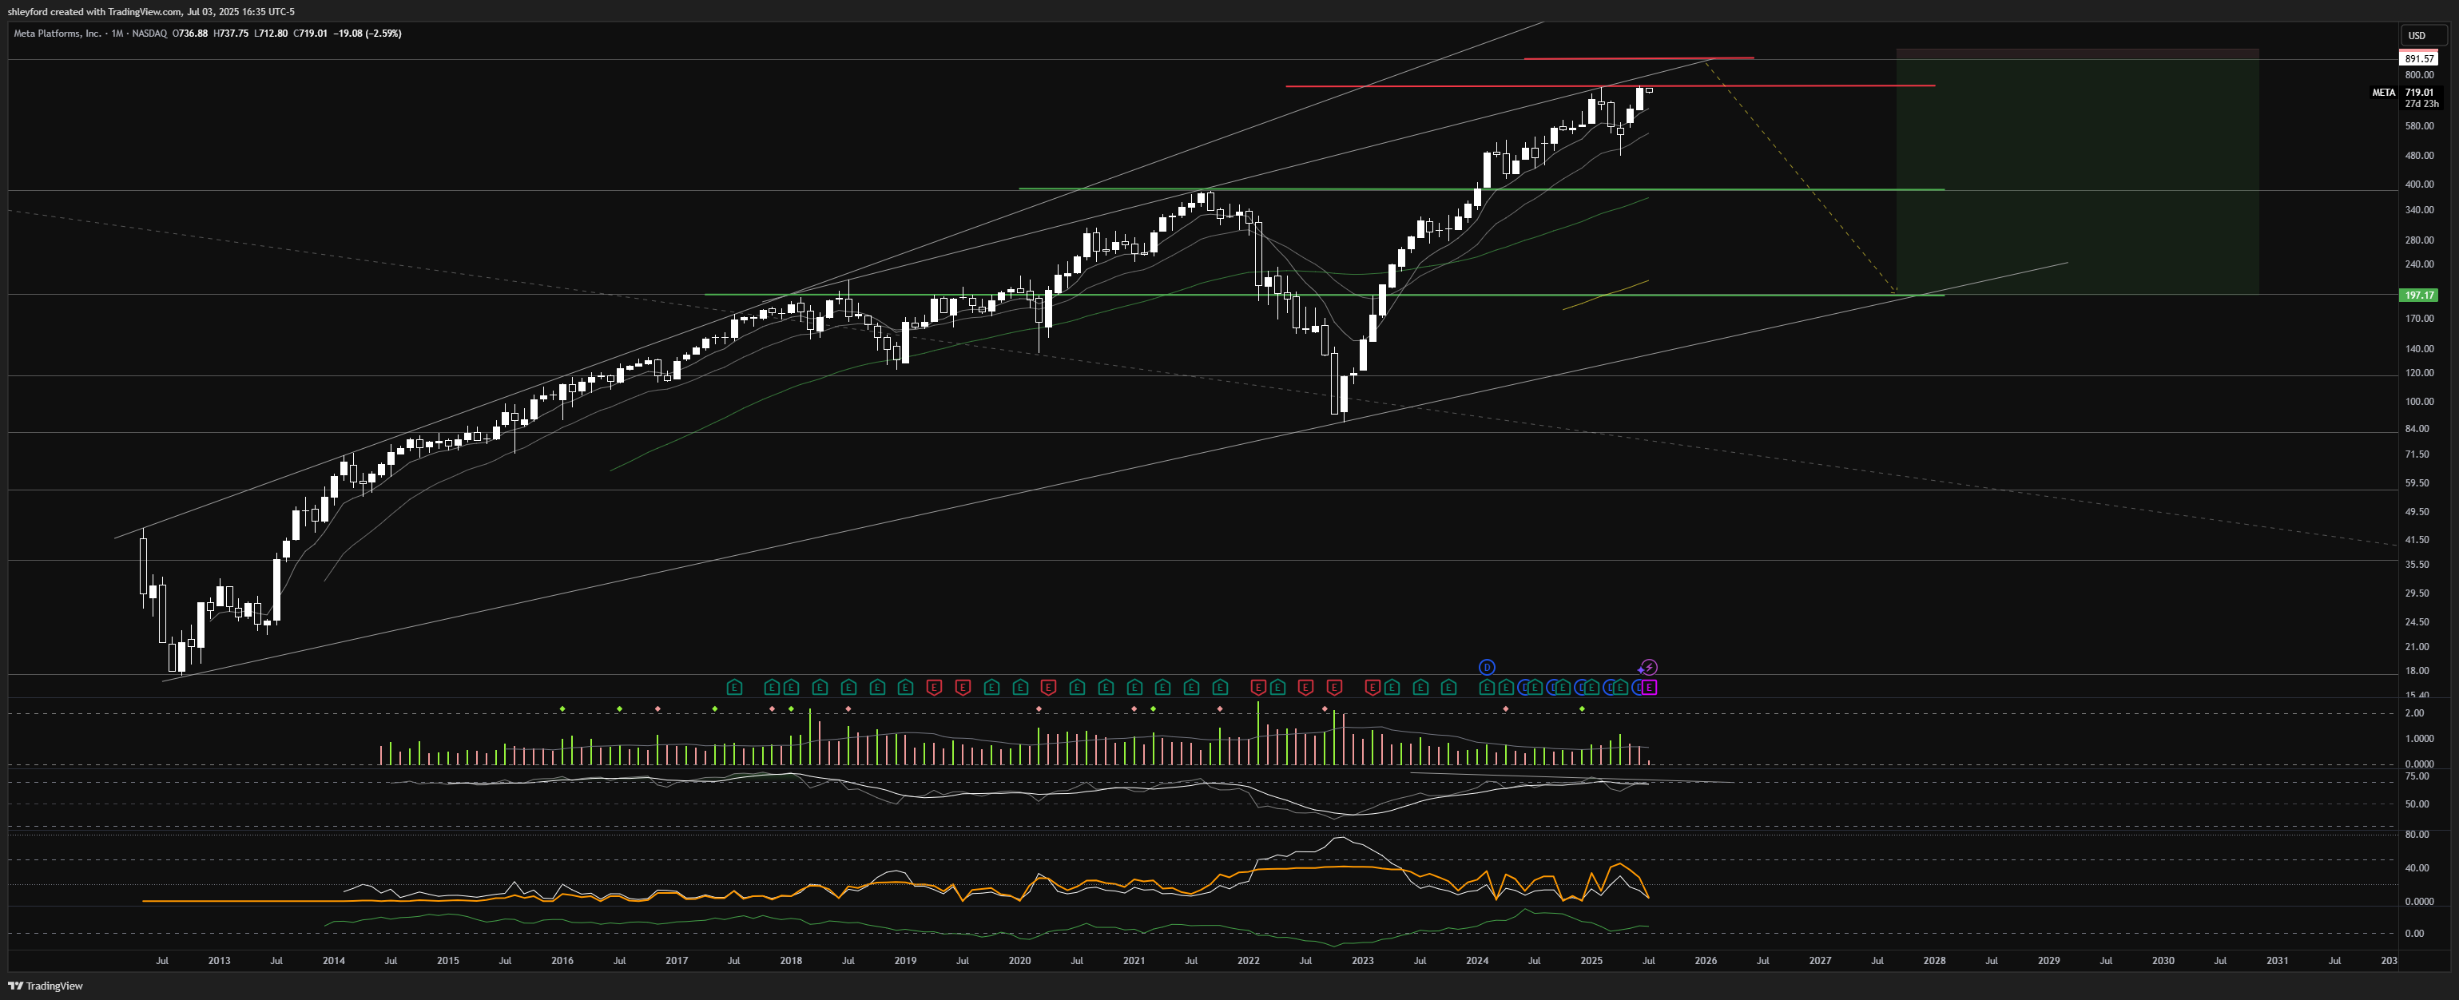Click the header text with TradingView.com timestamp
The width and height of the screenshot is (2459, 1000).
coord(151,11)
